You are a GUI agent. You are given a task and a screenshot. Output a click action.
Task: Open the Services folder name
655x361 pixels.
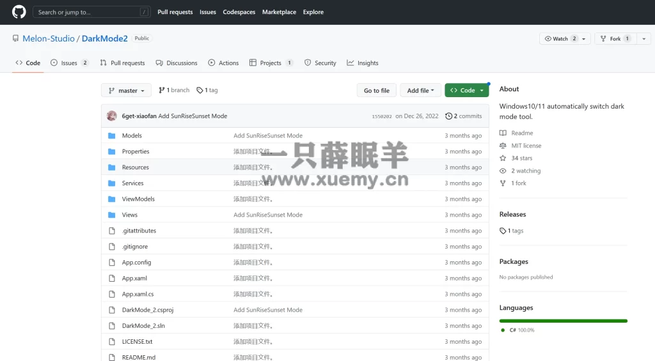(x=132, y=183)
